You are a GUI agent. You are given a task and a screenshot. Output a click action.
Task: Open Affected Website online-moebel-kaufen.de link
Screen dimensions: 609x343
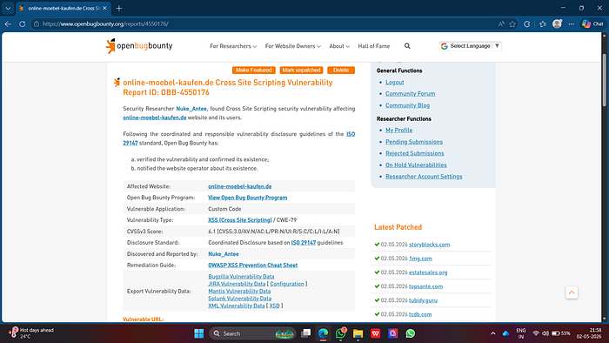coord(239,186)
